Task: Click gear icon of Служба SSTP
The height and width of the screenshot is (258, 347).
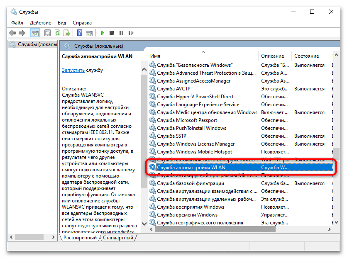Action: point(152,136)
